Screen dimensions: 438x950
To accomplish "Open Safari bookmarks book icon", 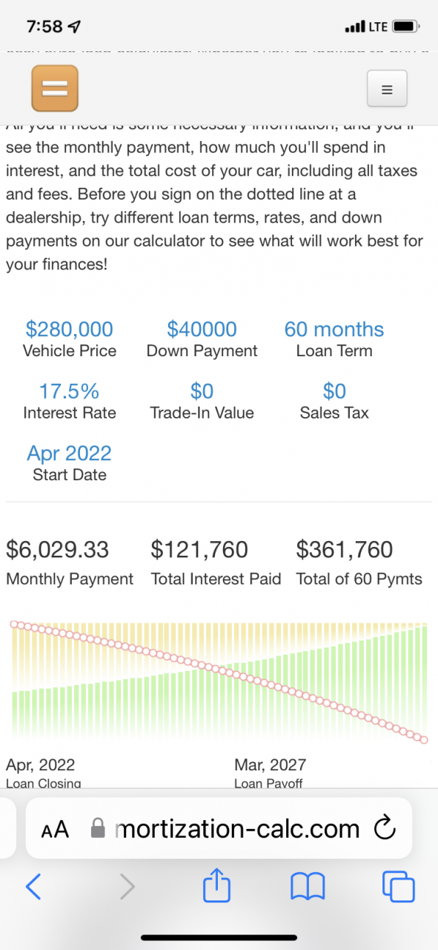I will click(308, 886).
